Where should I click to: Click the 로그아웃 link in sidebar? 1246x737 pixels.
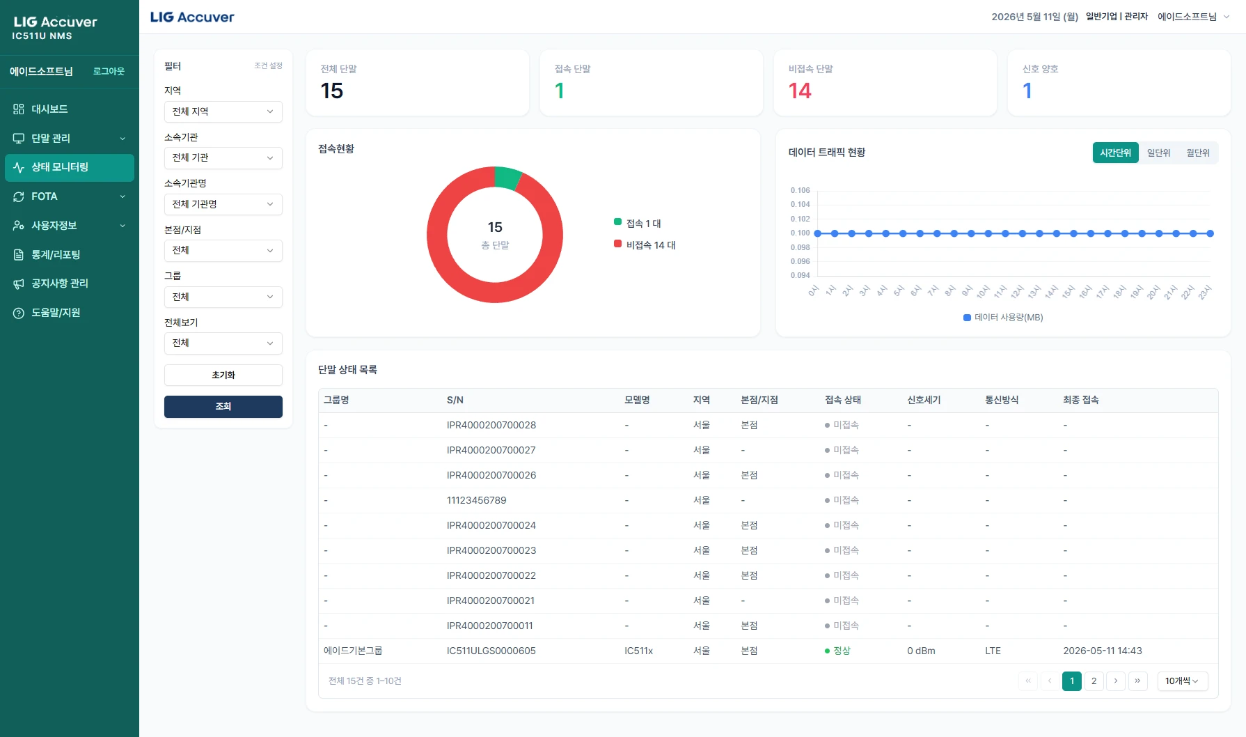pyautogui.click(x=109, y=71)
